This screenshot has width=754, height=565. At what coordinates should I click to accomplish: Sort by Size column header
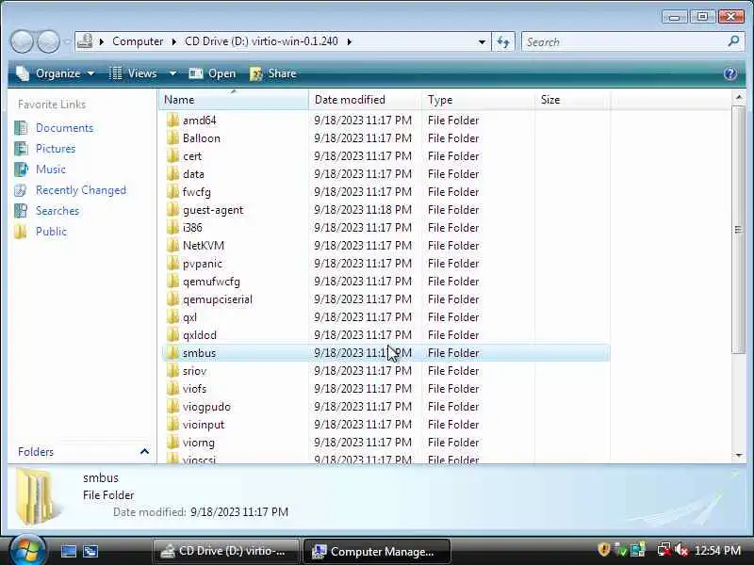point(572,100)
